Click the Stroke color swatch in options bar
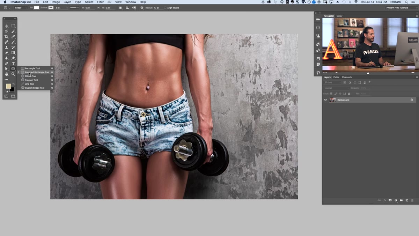This screenshot has width=419, height=236. (x=51, y=8)
